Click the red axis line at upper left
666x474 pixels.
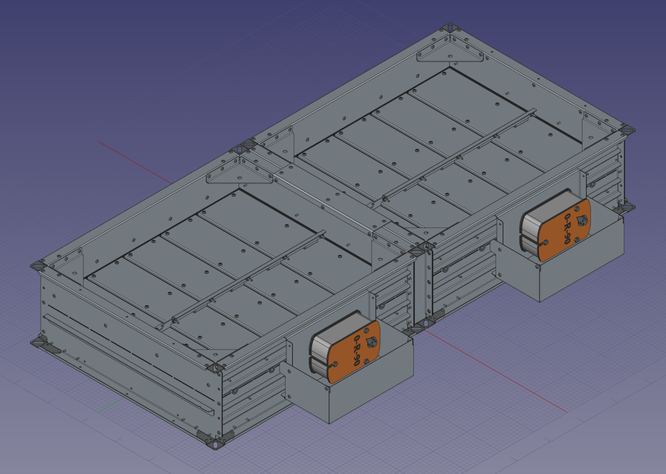(133, 158)
